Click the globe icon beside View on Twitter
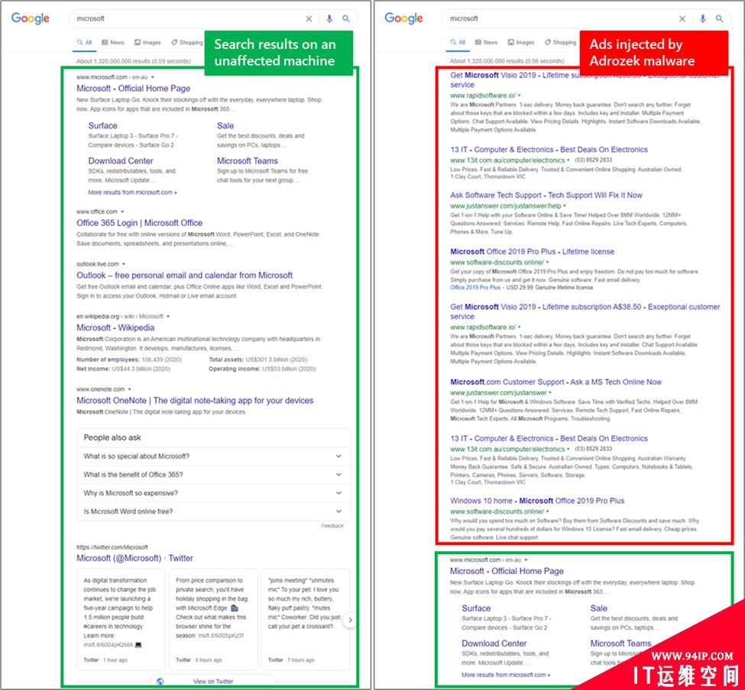Viewport: 745px width, 690px height. [160, 681]
